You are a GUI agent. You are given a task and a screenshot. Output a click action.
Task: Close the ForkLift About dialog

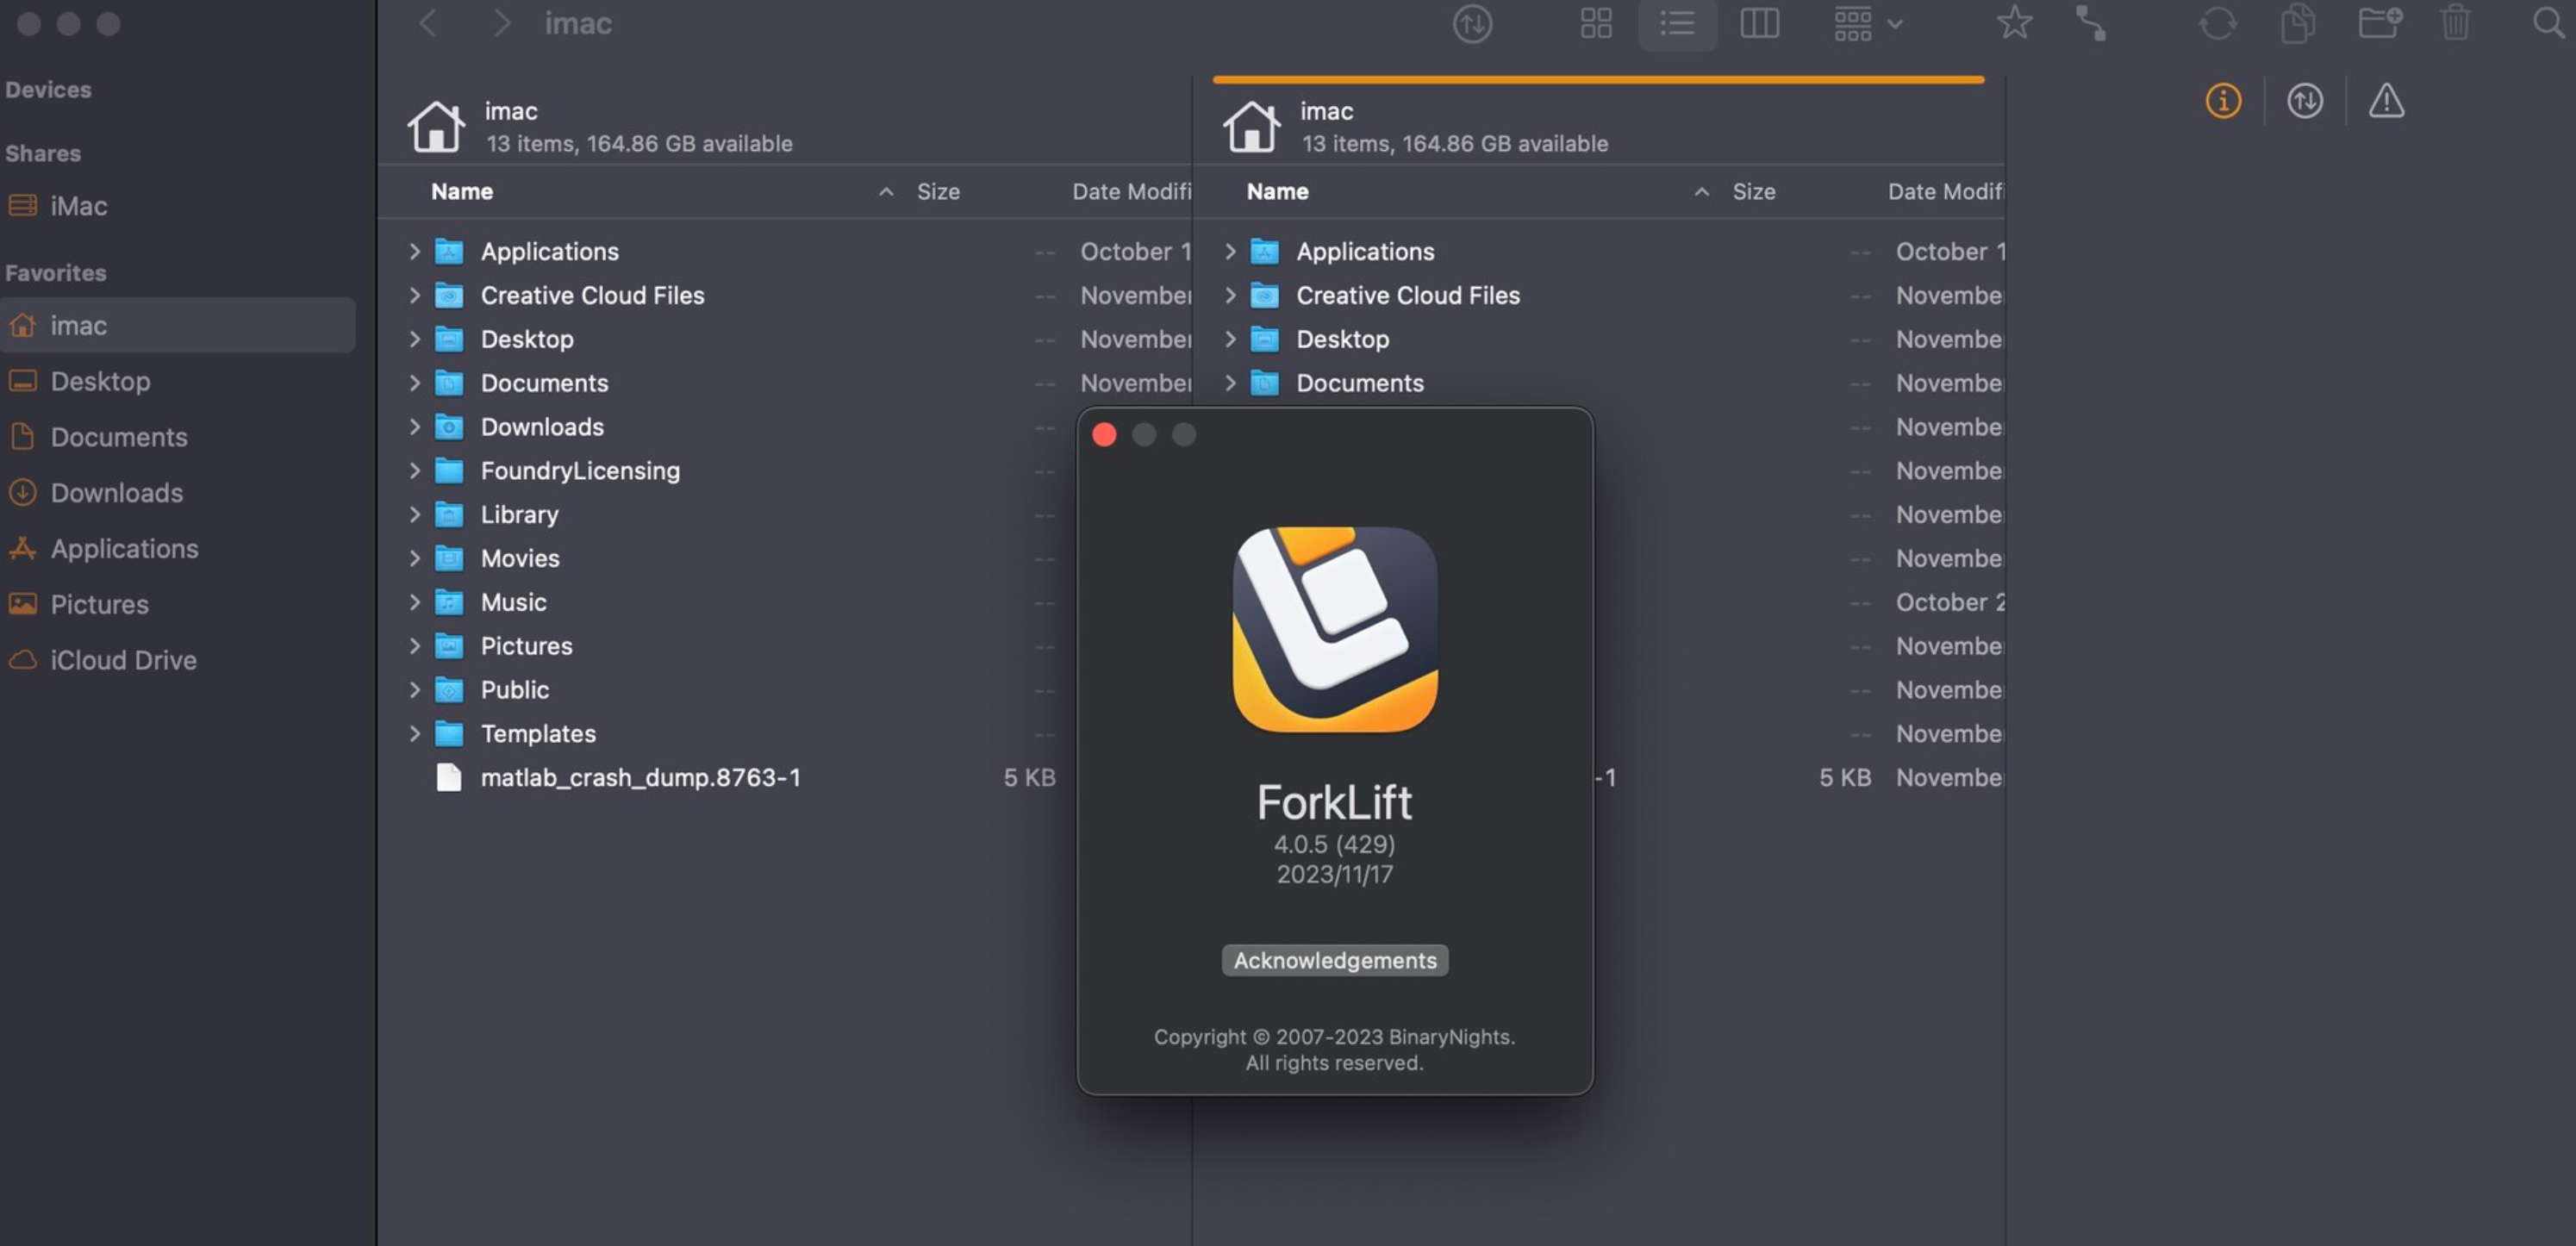[x=1104, y=435]
